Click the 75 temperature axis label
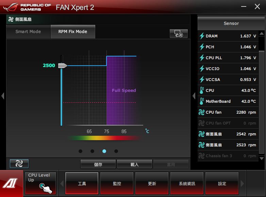 click(106, 131)
